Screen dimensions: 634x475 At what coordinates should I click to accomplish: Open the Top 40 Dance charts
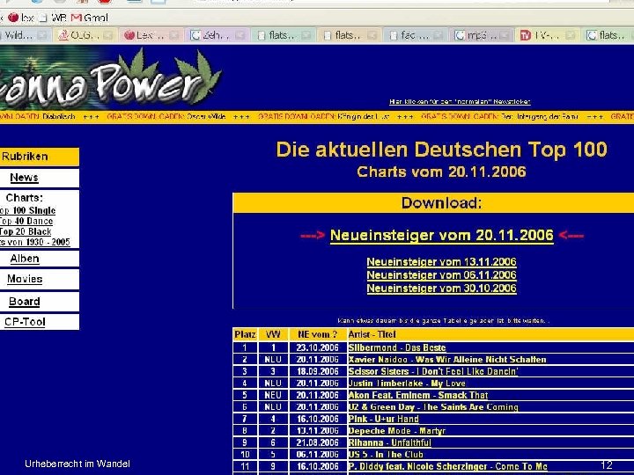pos(26,221)
